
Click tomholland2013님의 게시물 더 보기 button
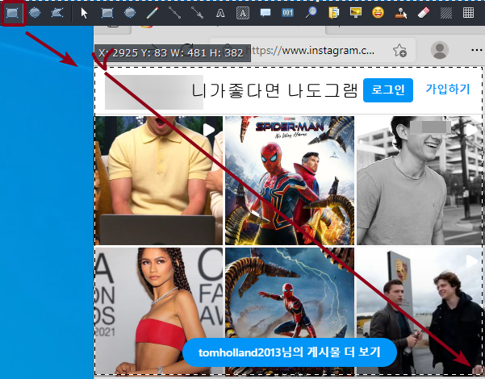pos(290,352)
